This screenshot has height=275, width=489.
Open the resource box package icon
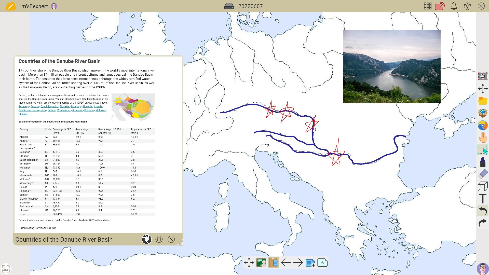tap(483, 113)
